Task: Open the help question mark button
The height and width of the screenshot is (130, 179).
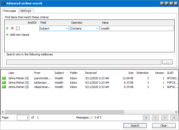Action: tap(162, 3)
